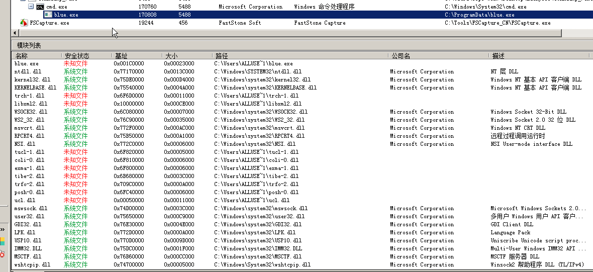The width and height of the screenshot is (593, 272).
Task: Select the NSI.dll module row
Action: click(302, 144)
